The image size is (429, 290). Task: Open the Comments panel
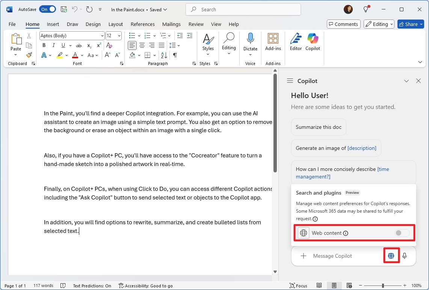click(x=343, y=24)
